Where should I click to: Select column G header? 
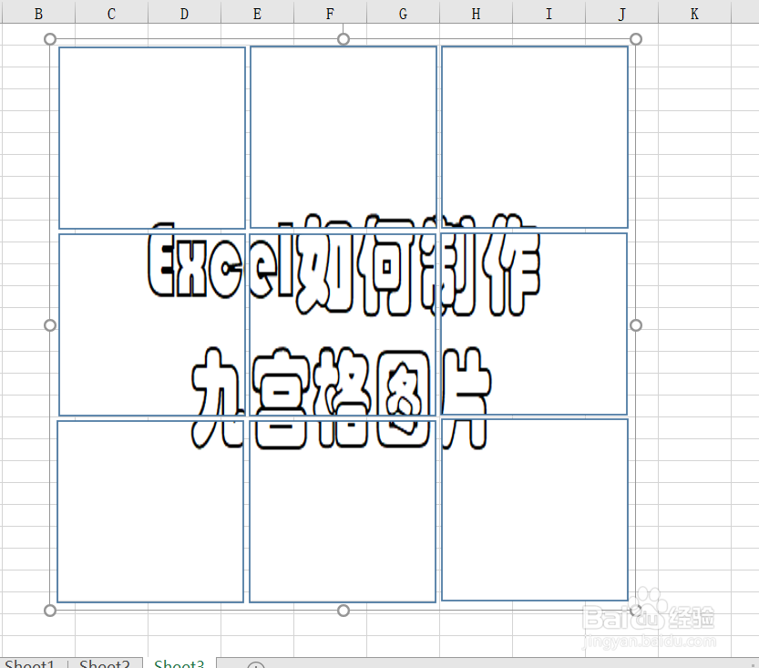(404, 14)
